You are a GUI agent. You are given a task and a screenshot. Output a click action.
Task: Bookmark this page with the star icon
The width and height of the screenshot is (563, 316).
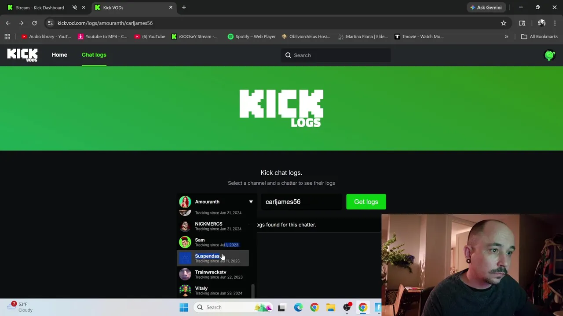[x=504, y=23]
